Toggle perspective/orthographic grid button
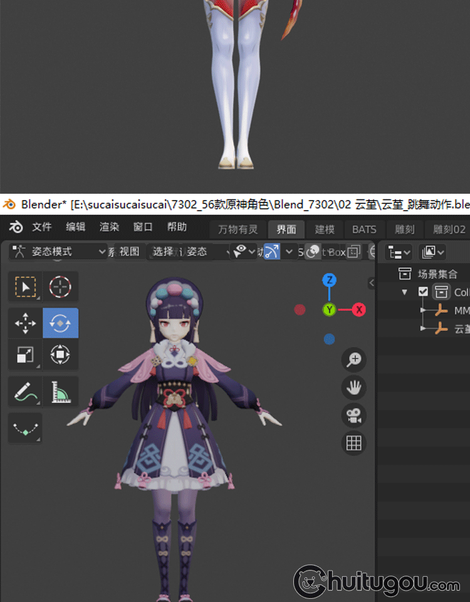Screen dimensions: 470x602 point(353,443)
